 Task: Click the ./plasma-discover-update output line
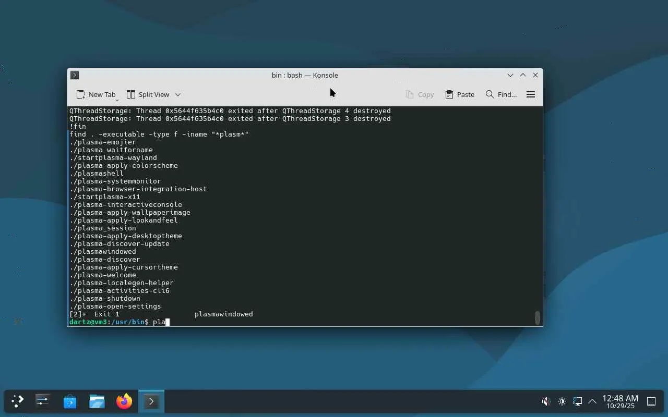click(120, 244)
